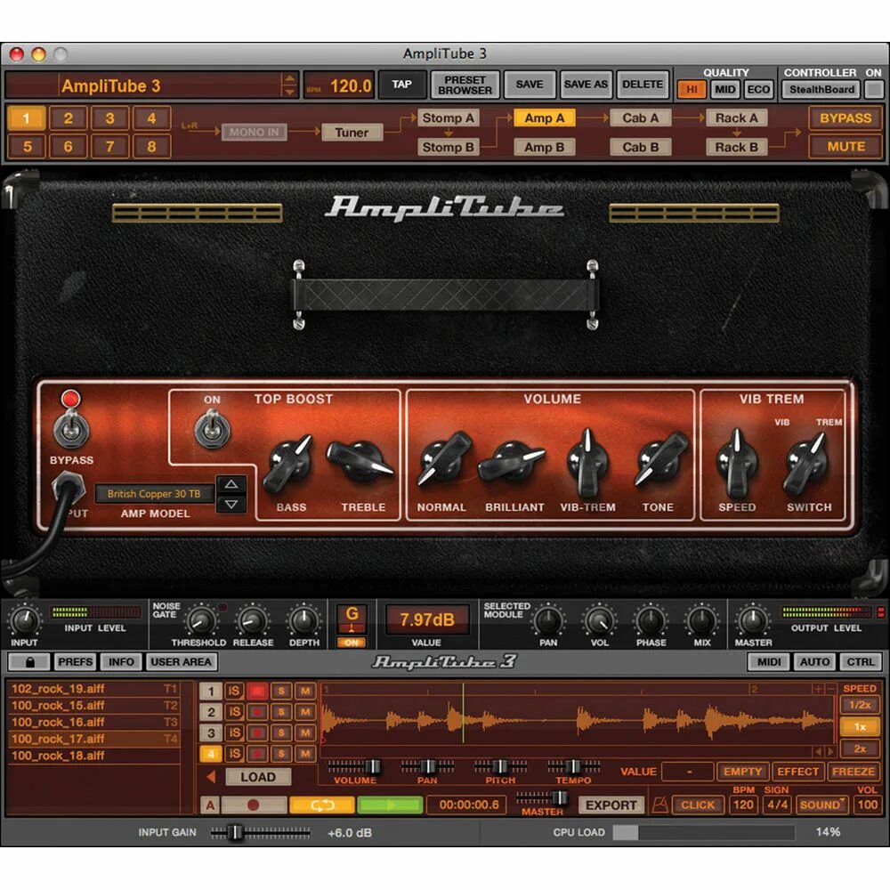
Task: Collapse file list with left arrow near LOAD
Action: (211, 776)
